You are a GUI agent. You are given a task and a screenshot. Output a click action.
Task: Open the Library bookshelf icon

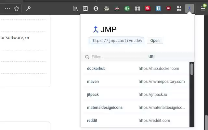(75, 8)
